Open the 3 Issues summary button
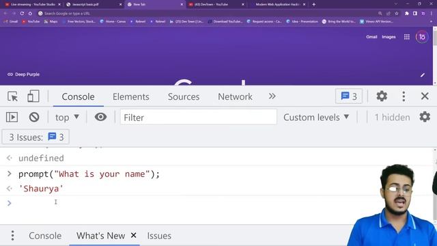This screenshot has width=437, height=246. coord(36,137)
